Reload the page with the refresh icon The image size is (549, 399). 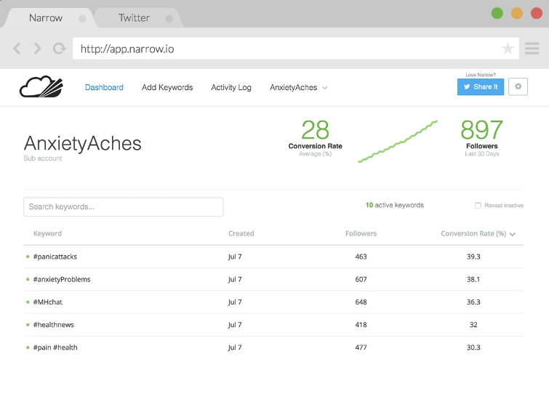pyautogui.click(x=59, y=48)
